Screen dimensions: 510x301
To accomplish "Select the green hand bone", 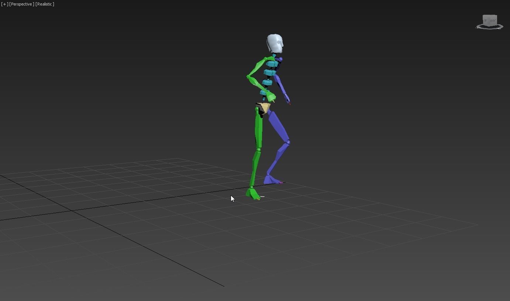I will point(271,97).
